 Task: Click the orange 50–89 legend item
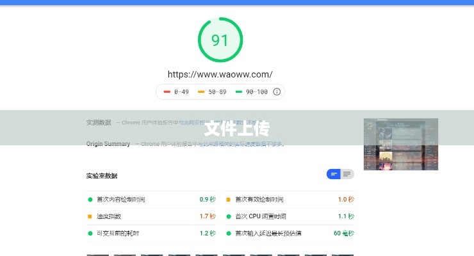212,92
